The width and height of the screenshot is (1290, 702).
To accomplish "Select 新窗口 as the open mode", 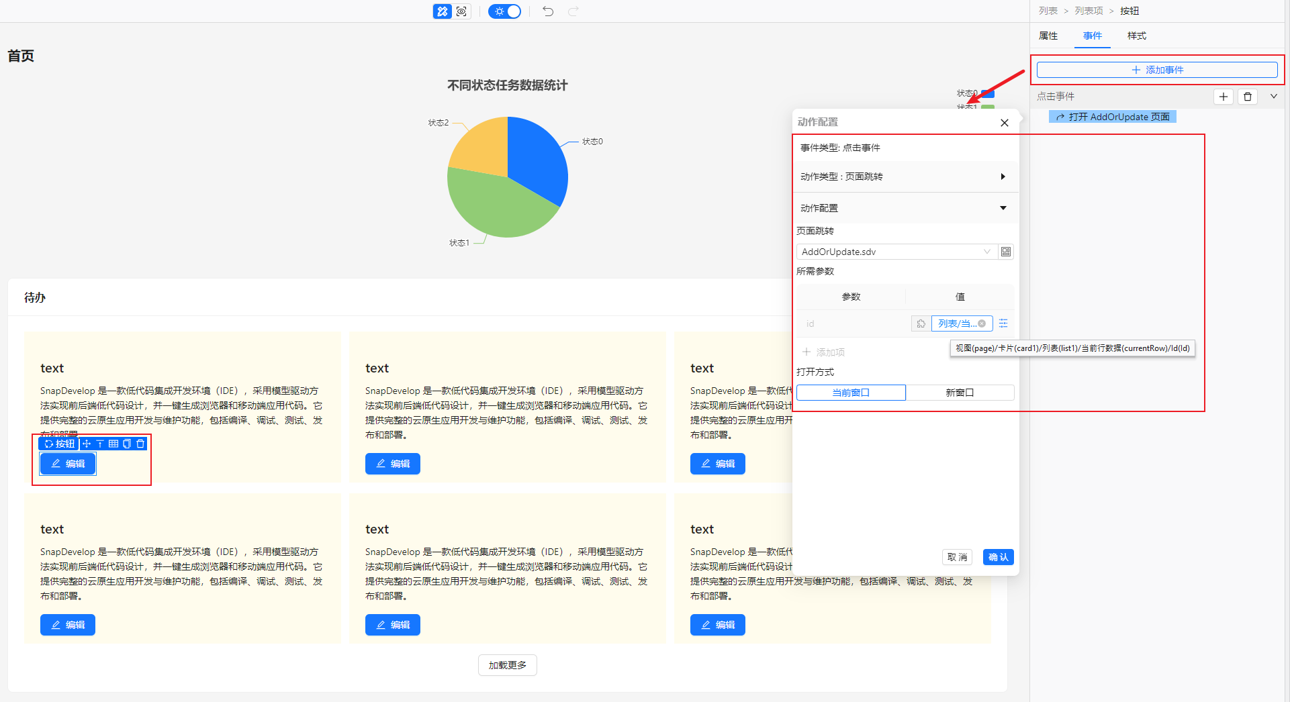I will [x=960, y=393].
